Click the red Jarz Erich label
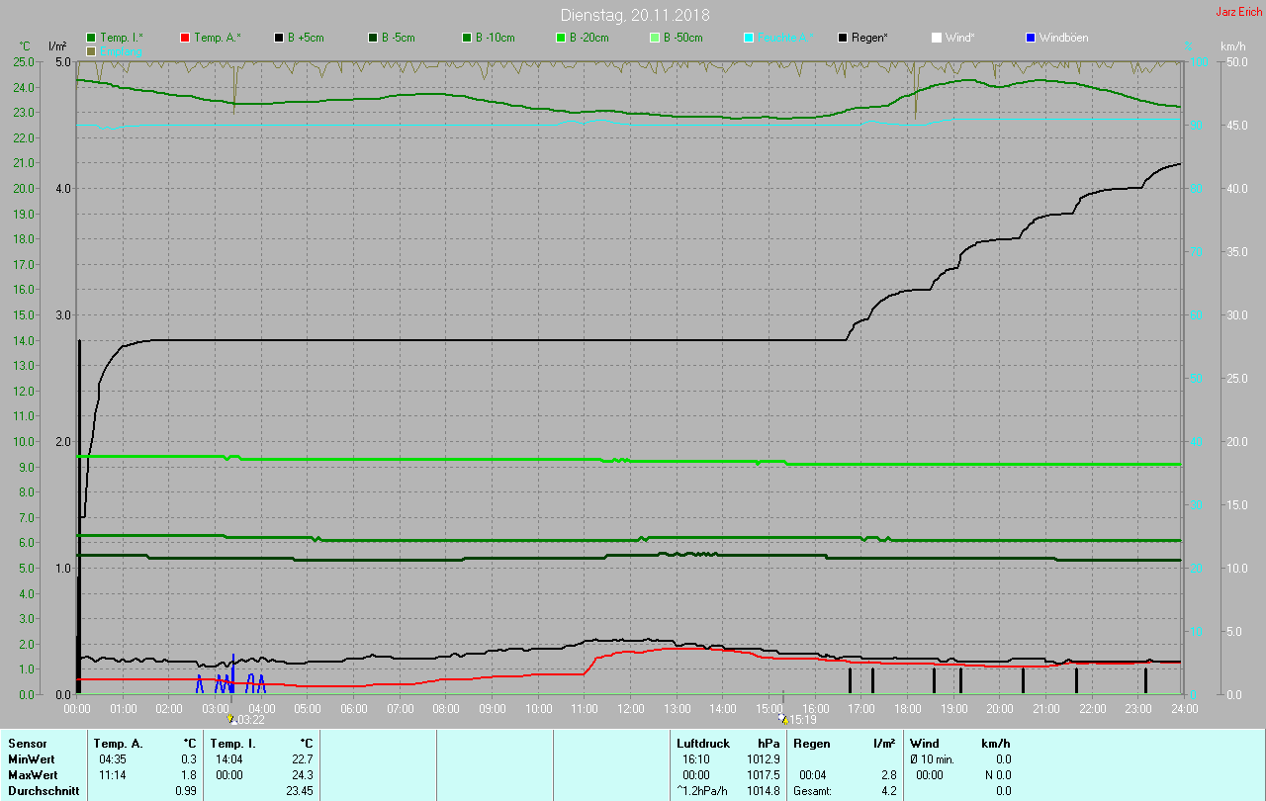The image size is (1266, 801). coord(1238,12)
